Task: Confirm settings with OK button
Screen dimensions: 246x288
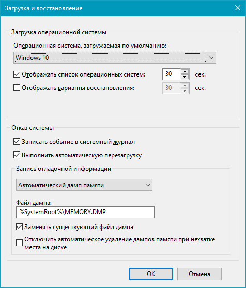Action: click(151, 274)
